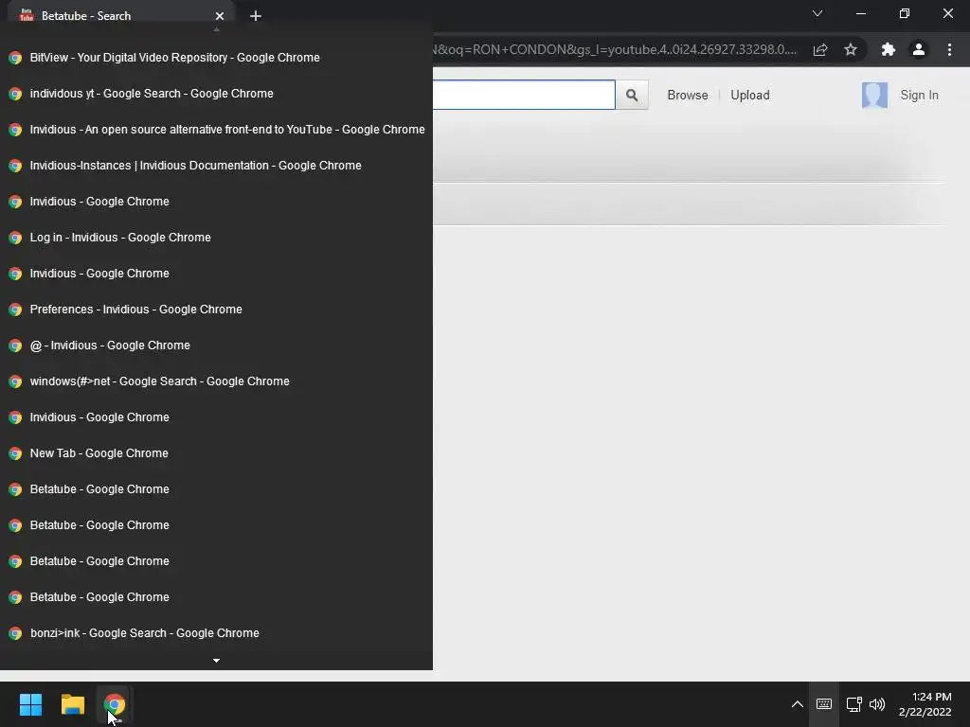Close the Betatube - Search tab
Screen dimensions: 970x727
[220, 16]
